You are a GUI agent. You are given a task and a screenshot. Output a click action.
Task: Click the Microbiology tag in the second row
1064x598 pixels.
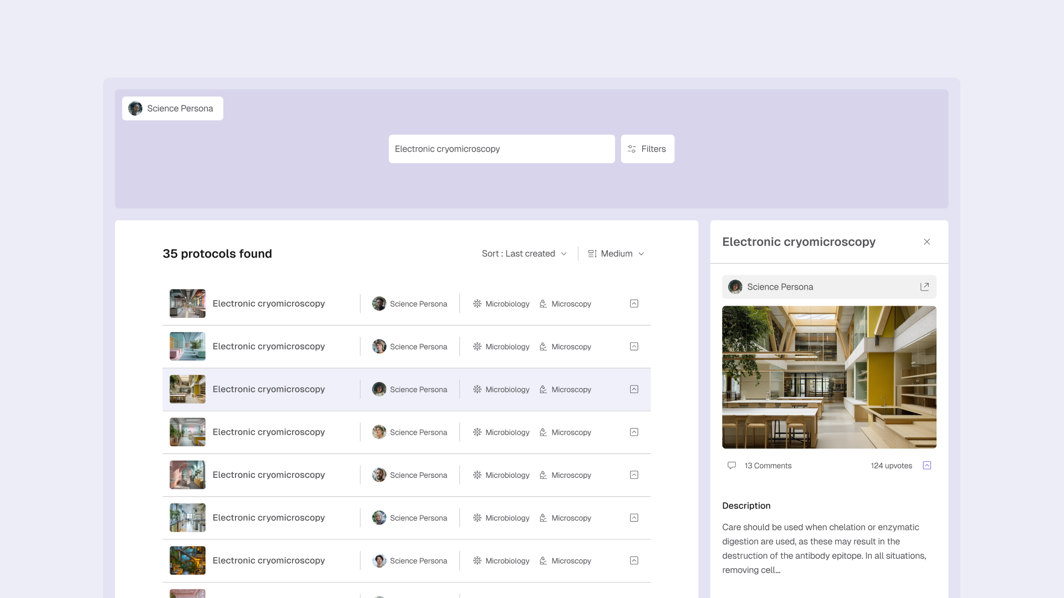pyautogui.click(x=501, y=347)
